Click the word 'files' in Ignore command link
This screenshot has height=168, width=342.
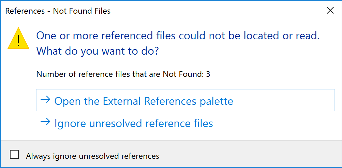pyautogui.click(x=203, y=123)
